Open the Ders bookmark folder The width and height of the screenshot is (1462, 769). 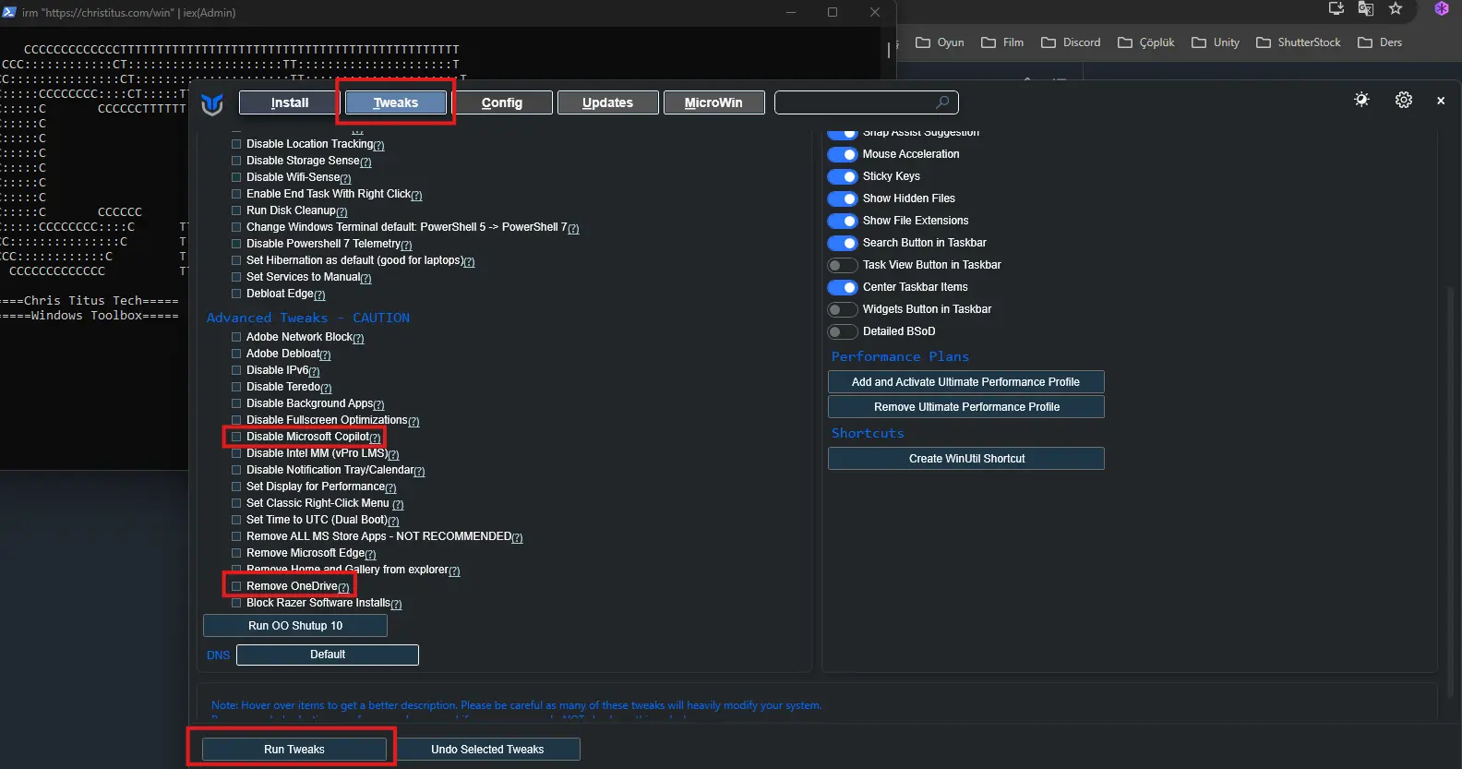(1380, 42)
